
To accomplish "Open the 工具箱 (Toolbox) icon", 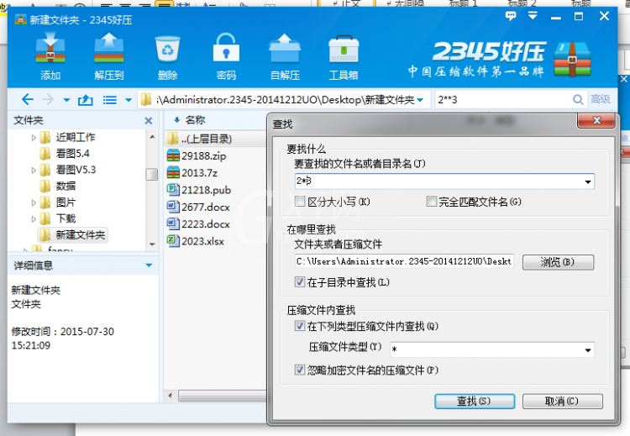I will [x=344, y=55].
